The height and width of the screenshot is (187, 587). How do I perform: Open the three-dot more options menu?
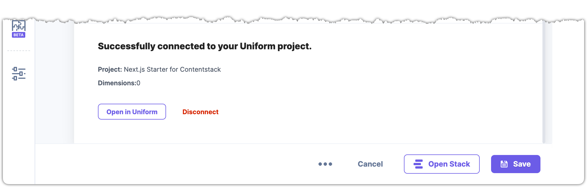click(x=325, y=164)
